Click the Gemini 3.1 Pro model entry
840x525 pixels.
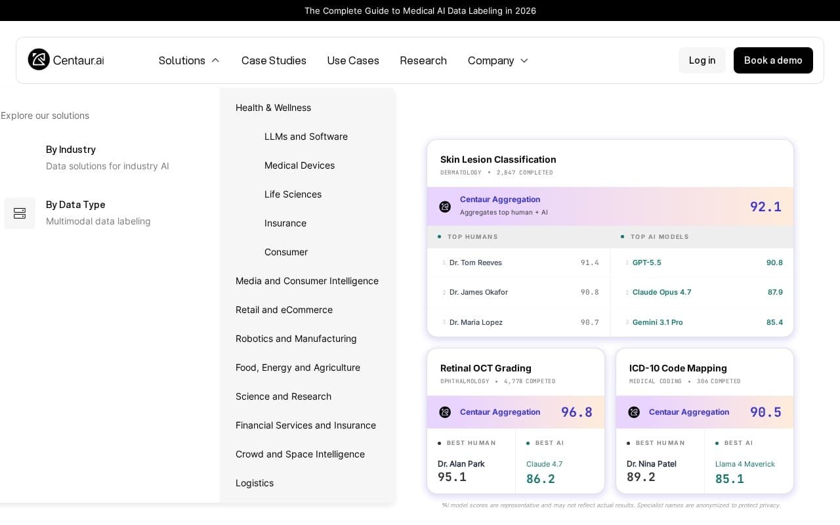coord(658,322)
